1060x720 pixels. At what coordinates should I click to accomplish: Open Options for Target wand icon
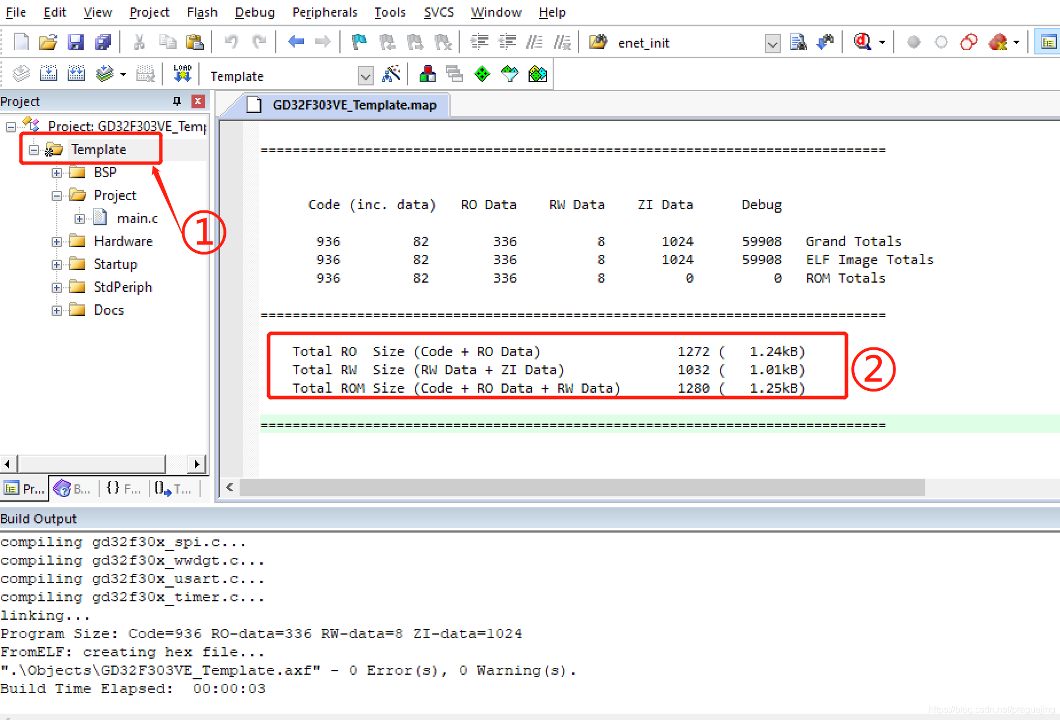(x=391, y=74)
